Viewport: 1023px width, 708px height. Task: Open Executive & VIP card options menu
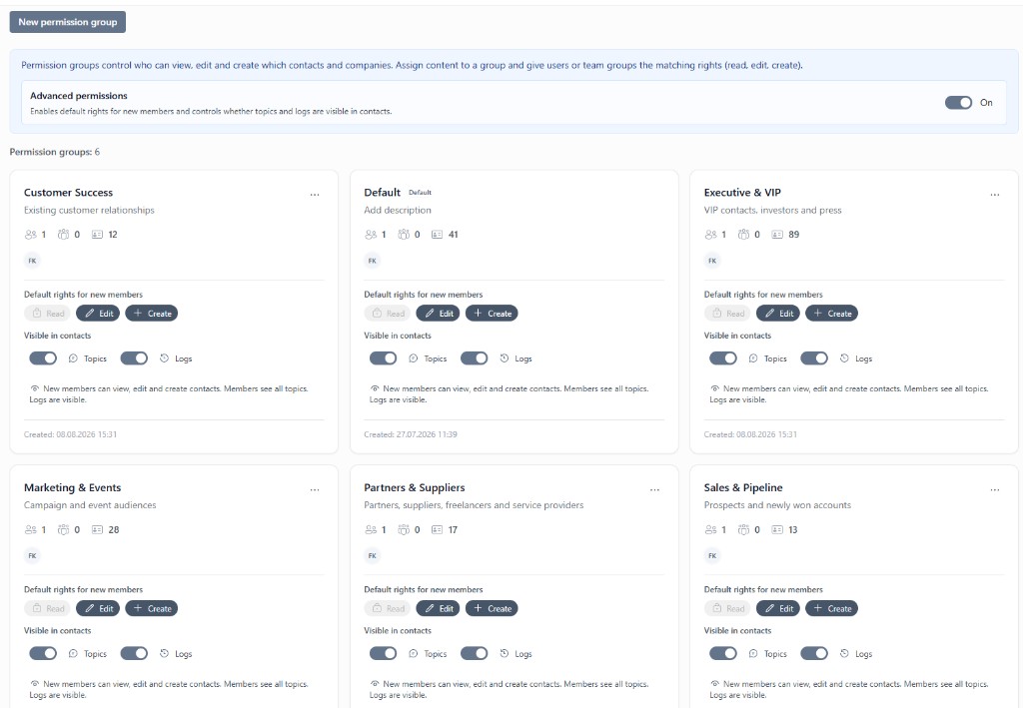(x=994, y=195)
